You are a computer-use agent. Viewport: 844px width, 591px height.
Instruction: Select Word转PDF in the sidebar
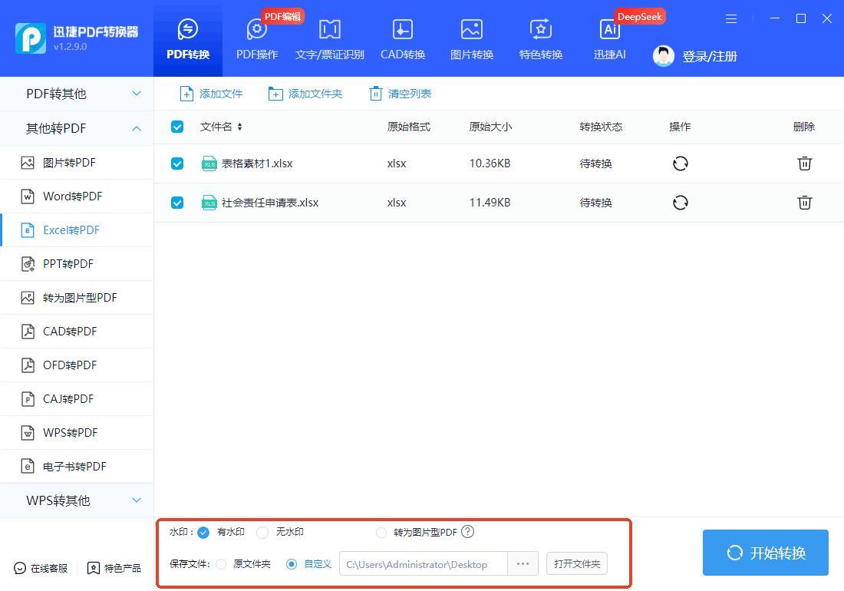click(x=72, y=196)
